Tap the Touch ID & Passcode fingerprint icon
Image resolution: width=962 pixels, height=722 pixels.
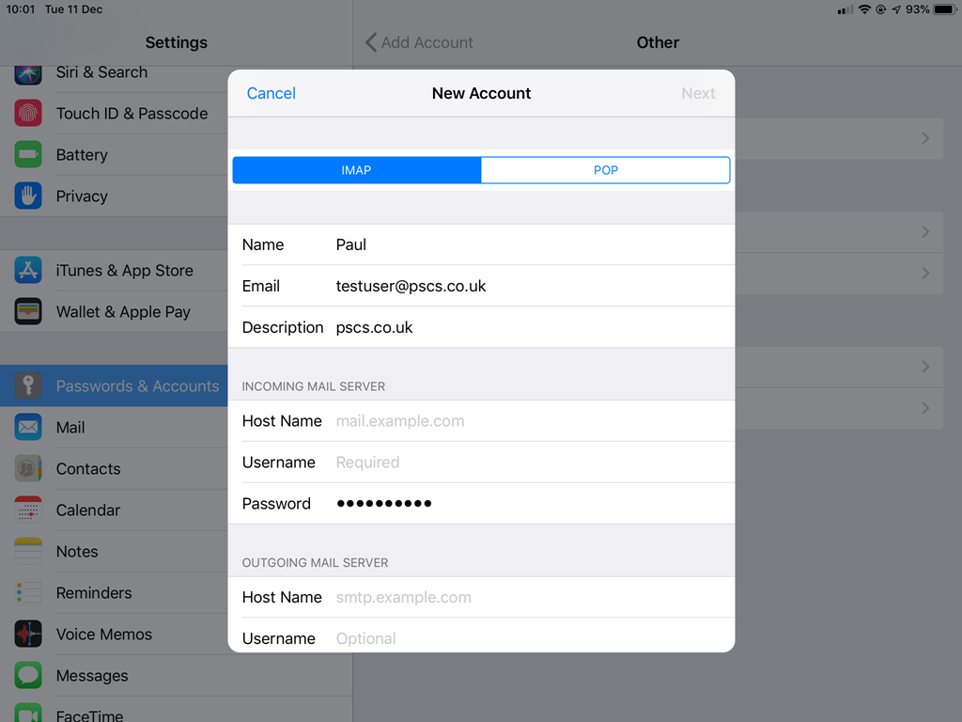click(x=28, y=114)
